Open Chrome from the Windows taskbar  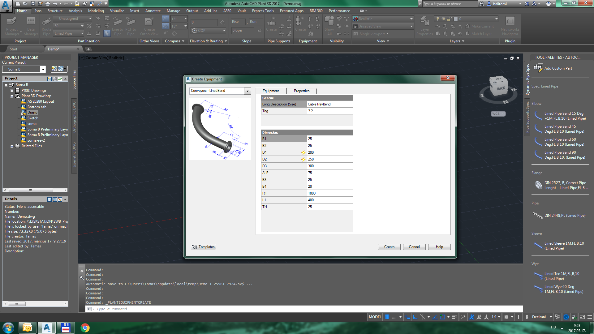[x=85, y=328]
